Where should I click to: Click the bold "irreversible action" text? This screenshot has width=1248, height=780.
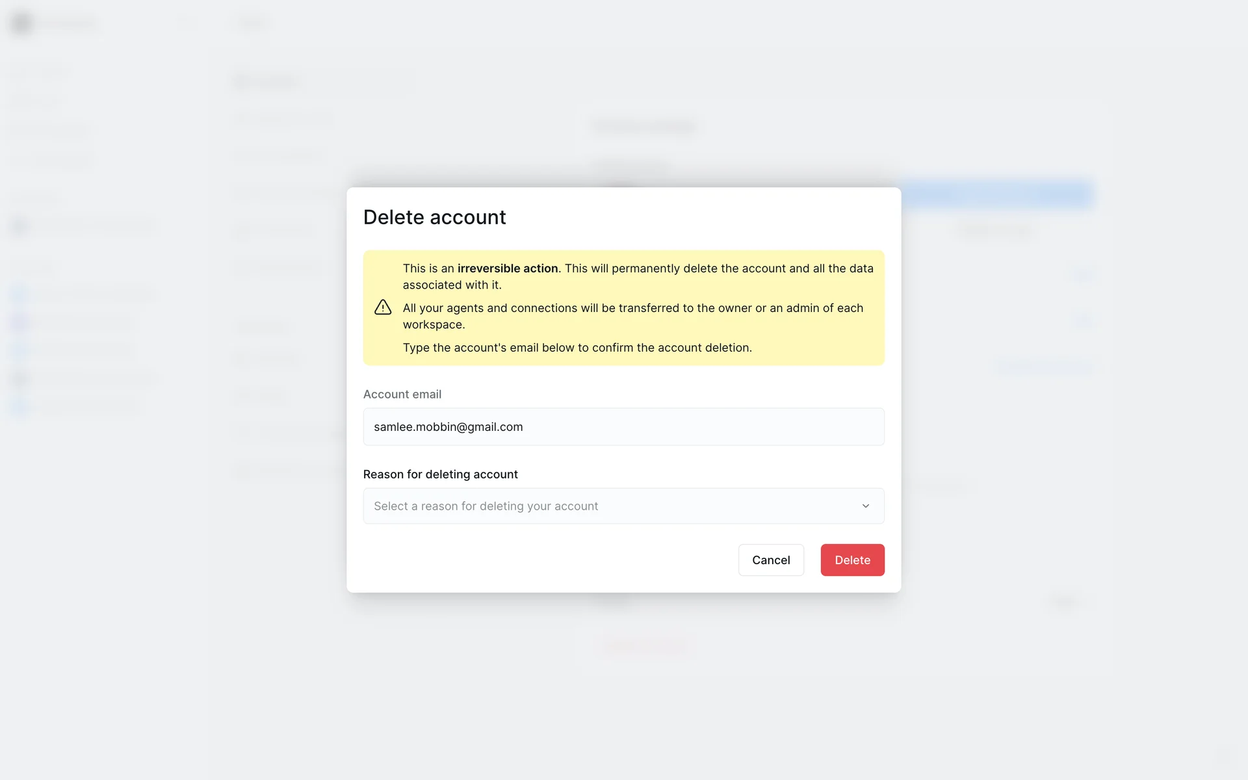click(508, 268)
